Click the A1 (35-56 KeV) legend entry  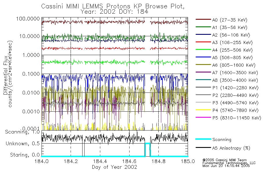tap(221, 28)
